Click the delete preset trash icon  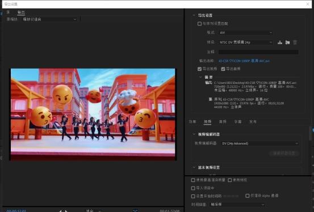(295, 42)
